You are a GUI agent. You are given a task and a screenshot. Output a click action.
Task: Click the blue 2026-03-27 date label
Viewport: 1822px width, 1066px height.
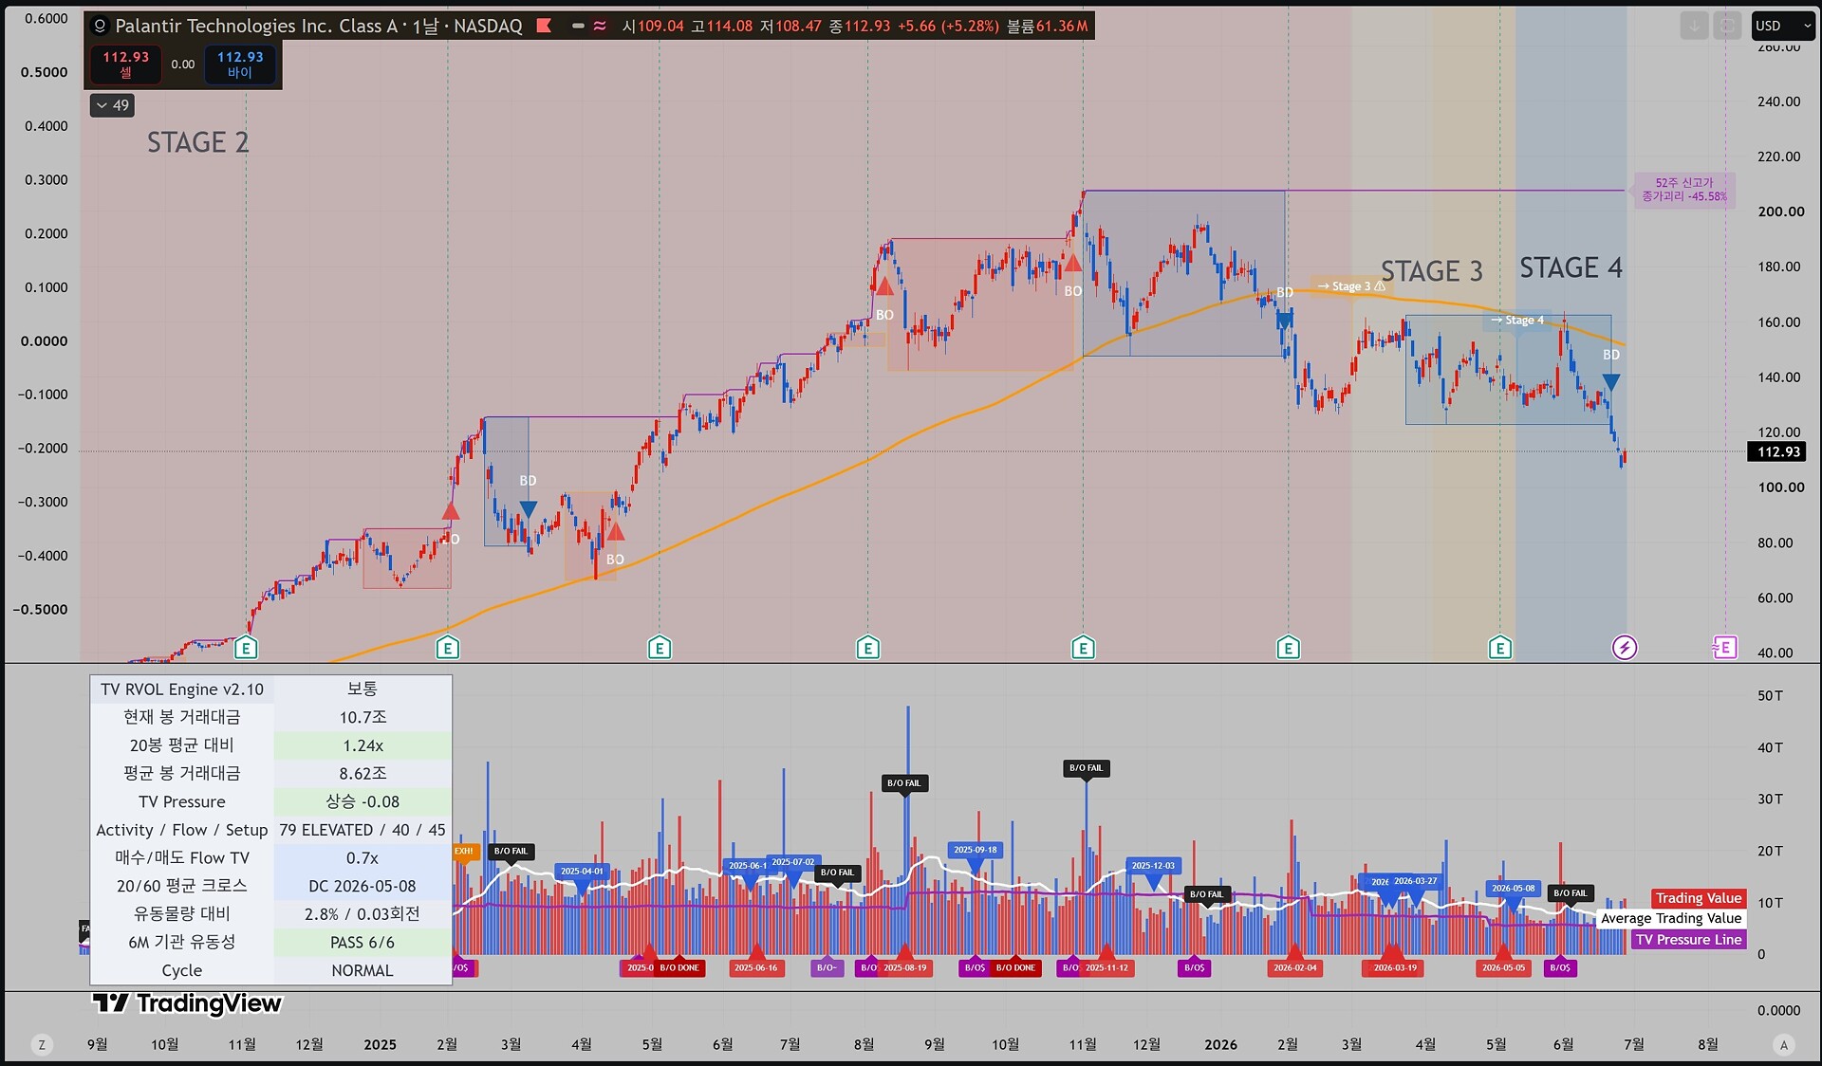(1416, 881)
